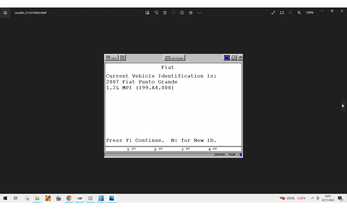Click the 100% zoom level
This screenshot has height=210, width=347.
(309, 13)
